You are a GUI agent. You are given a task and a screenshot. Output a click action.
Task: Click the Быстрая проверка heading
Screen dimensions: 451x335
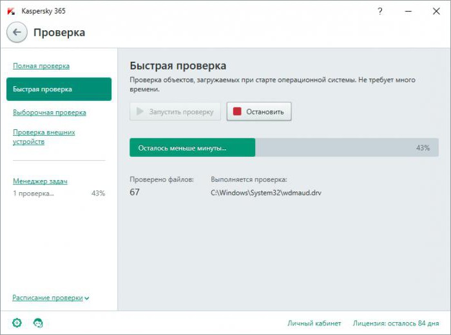click(x=178, y=66)
